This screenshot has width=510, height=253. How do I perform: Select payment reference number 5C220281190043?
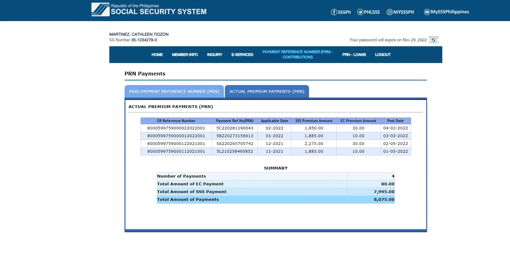coord(235,128)
